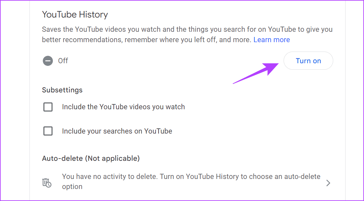This screenshot has height=201, width=364.
Task: Click the 'Saves the YouTube videos you watch' line
Action: pyautogui.click(x=187, y=30)
